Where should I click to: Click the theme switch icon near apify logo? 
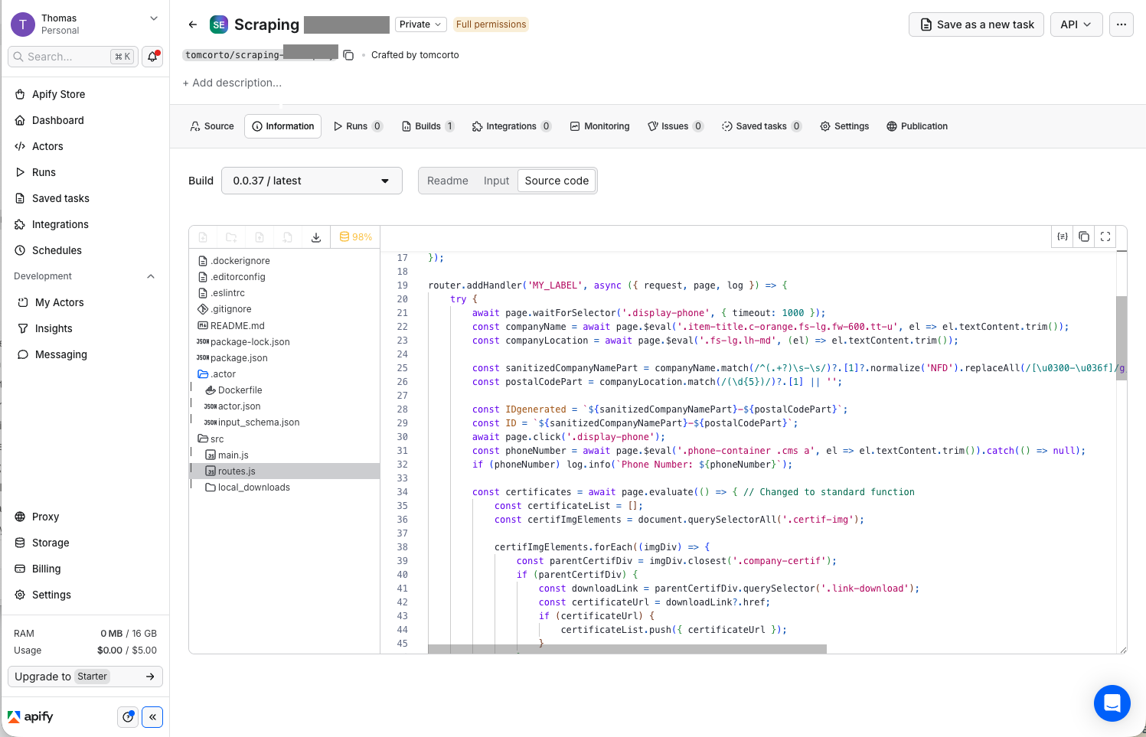click(x=128, y=717)
